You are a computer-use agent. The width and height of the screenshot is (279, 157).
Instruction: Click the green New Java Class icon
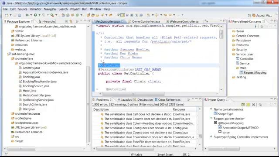77,15
